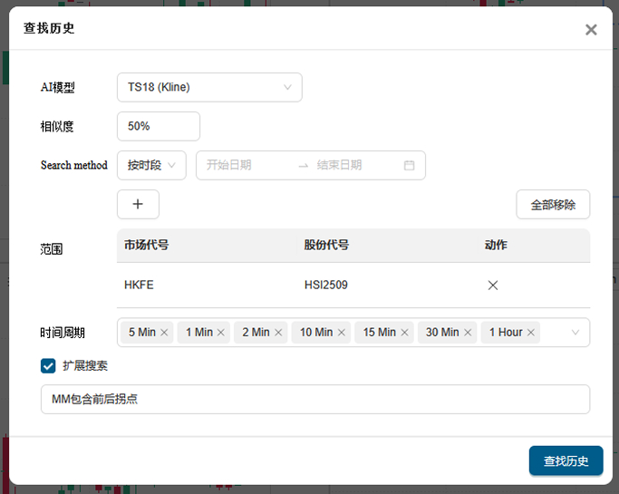The image size is (619, 494).
Task: Remove the 30 Min time period tag
Action: coord(468,333)
